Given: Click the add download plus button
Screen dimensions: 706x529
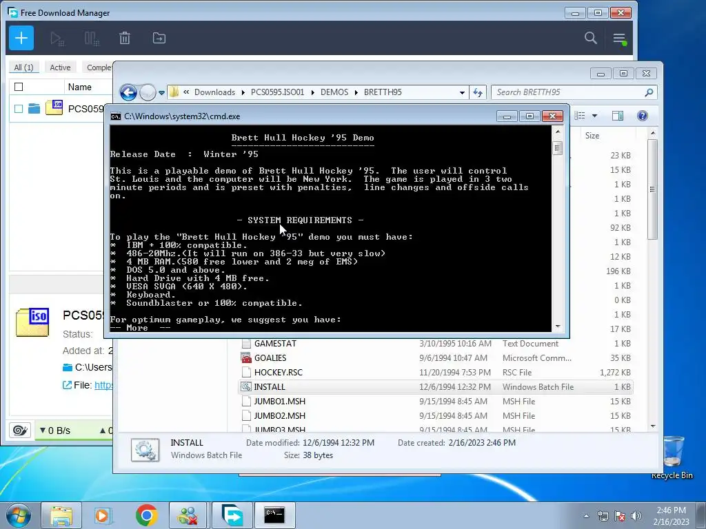Looking at the screenshot, I should 21,39.
